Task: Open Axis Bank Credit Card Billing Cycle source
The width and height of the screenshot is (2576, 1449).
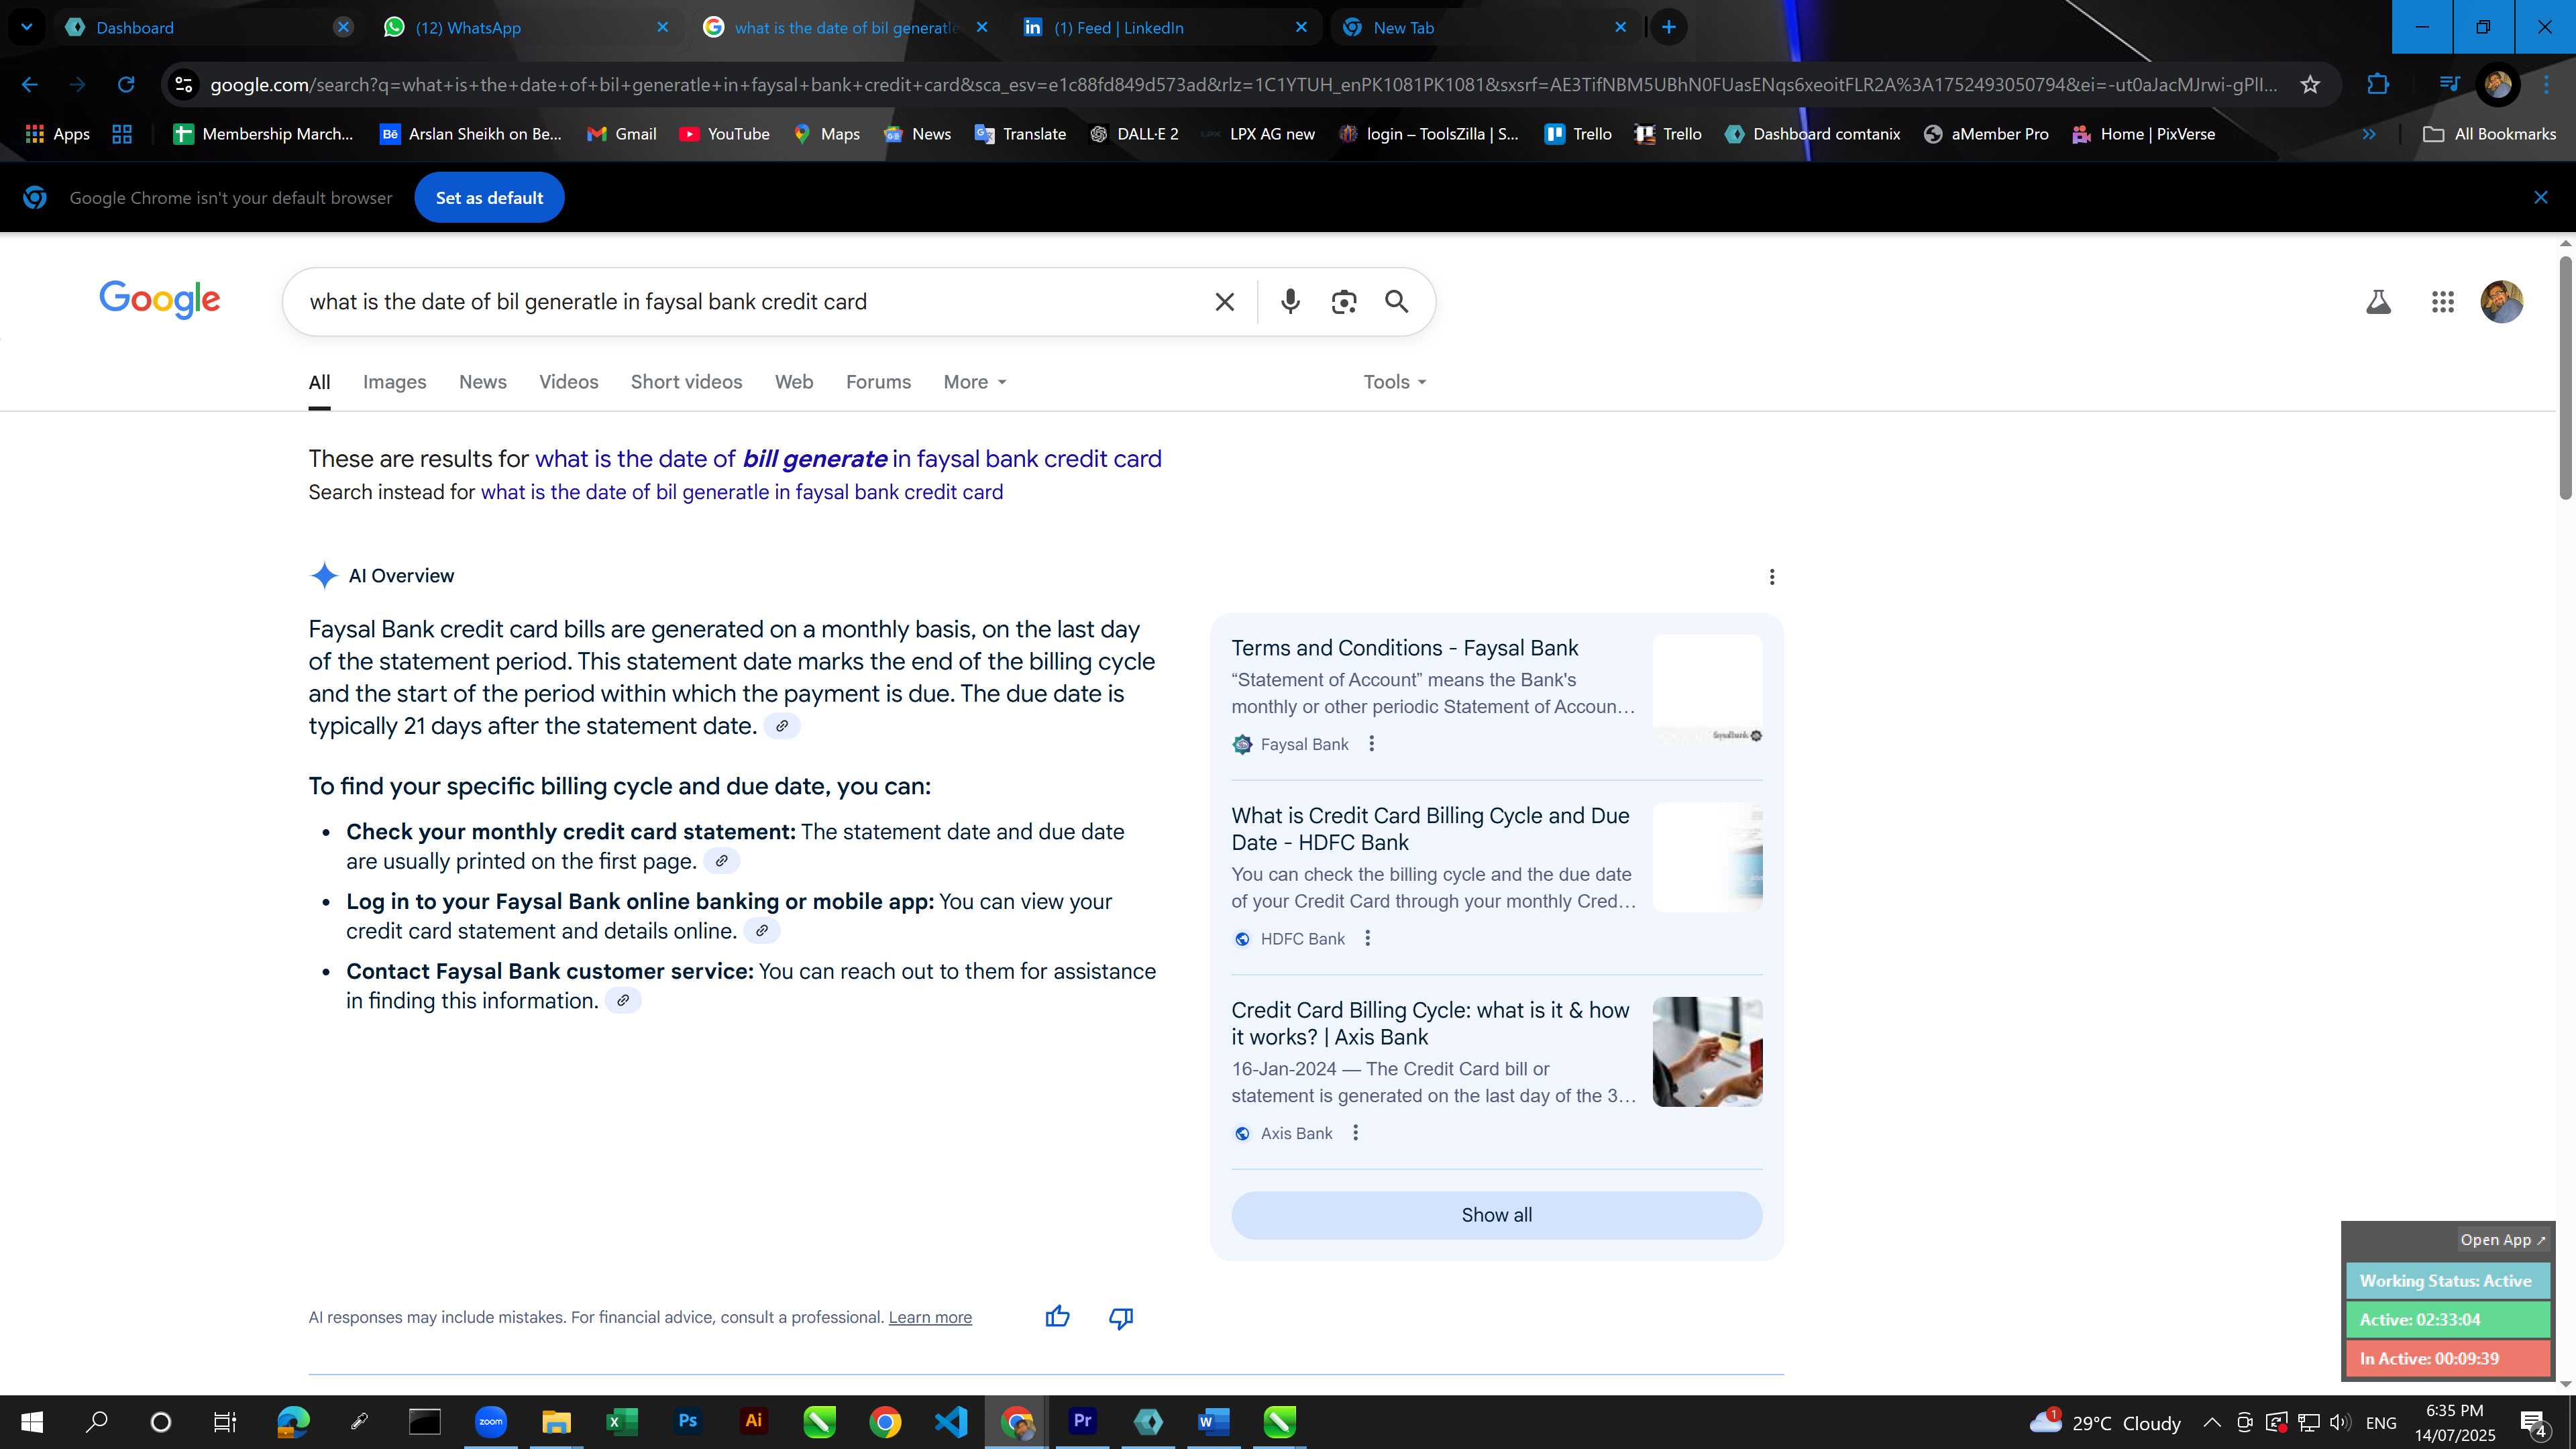Action: pyautogui.click(x=1430, y=1024)
